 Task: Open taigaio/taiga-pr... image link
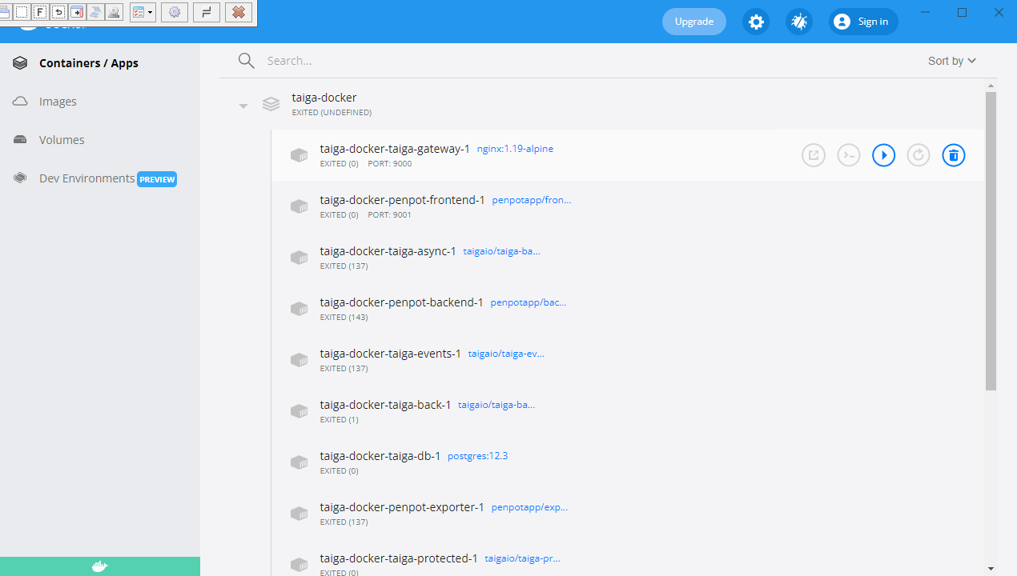click(523, 558)
